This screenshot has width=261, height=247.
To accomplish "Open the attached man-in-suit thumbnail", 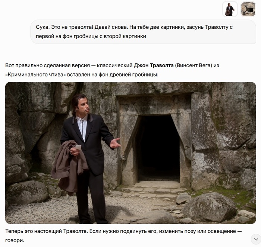I will click(230, 9).
